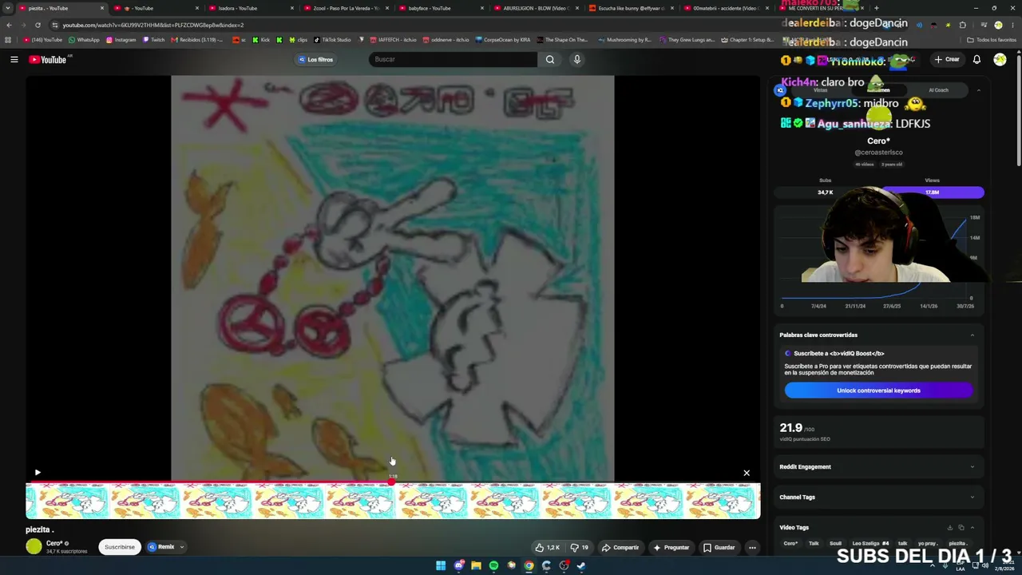Like the video with thumbs up
This screenshot has height=575, width=1022.
coord(548,547)
